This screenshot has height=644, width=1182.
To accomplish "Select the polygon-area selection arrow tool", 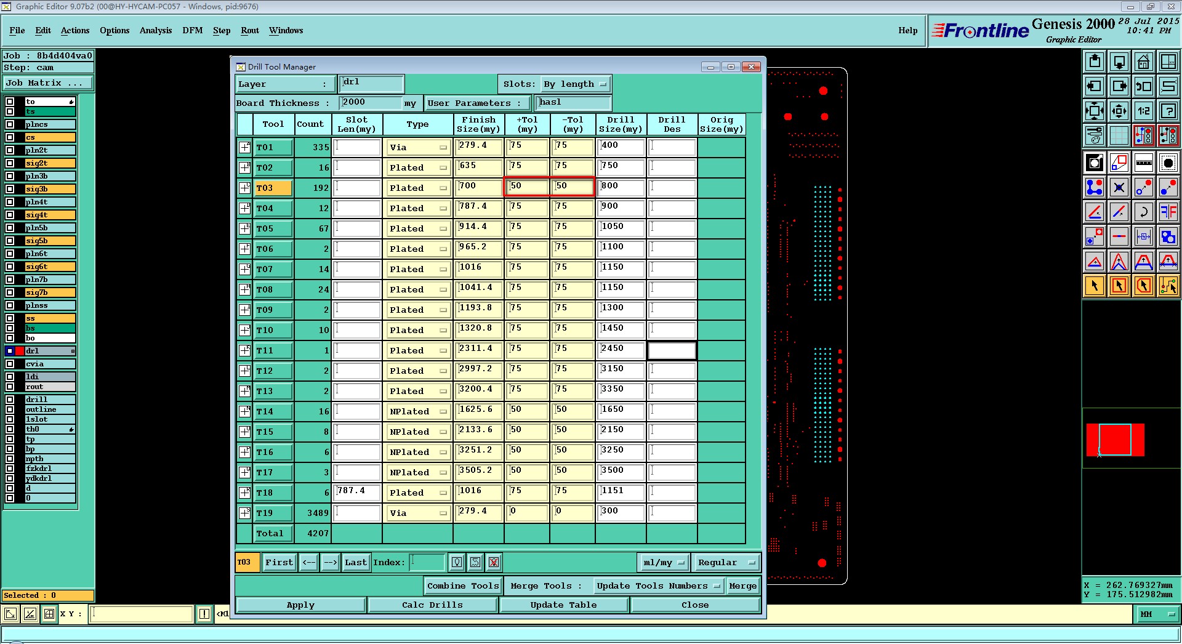I will (1144, 286).
